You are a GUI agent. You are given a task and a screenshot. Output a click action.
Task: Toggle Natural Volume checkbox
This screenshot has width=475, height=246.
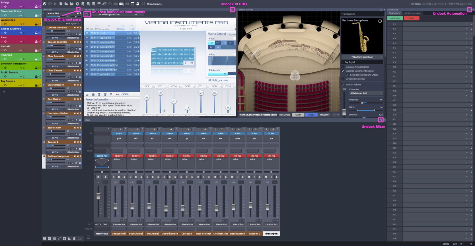point(343,85)
